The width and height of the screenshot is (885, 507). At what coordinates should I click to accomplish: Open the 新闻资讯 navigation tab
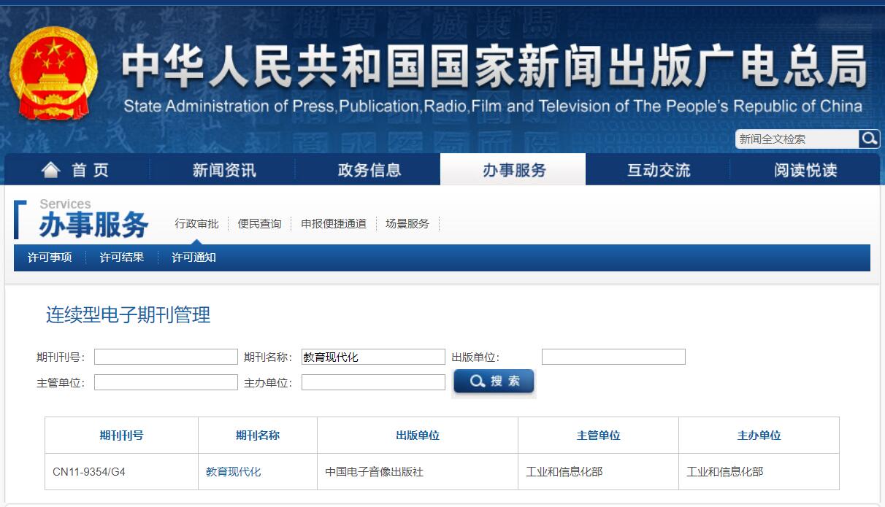click(224, 170)
